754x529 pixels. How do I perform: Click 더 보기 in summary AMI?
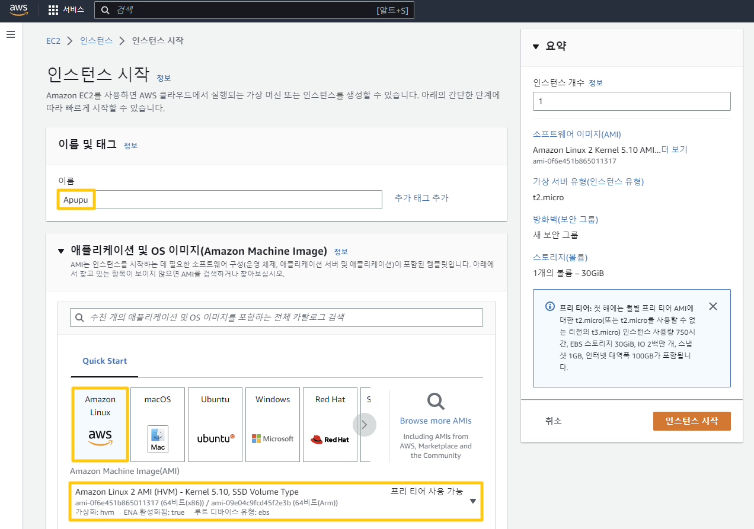click(674, 150)
